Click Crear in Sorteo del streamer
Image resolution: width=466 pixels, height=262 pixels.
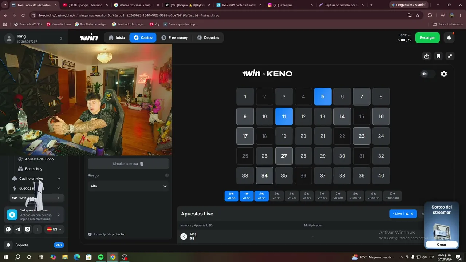[442, 245]
